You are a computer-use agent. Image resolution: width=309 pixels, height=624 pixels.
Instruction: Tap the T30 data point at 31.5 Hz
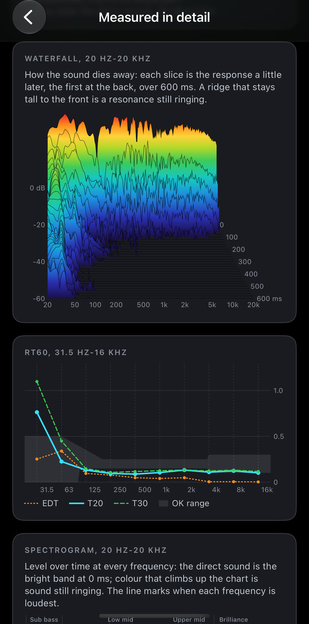tap(37, 382)
